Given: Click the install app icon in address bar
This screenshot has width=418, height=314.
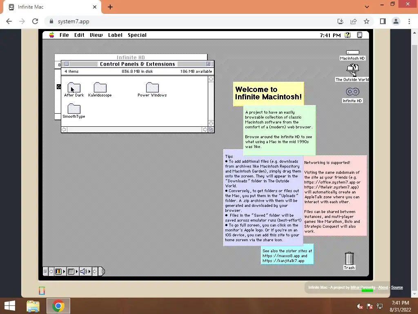Looking at the screenshot, I should [340, 21].
